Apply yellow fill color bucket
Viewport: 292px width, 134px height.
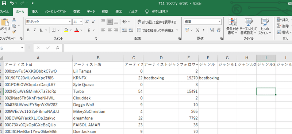click(66, 30)
